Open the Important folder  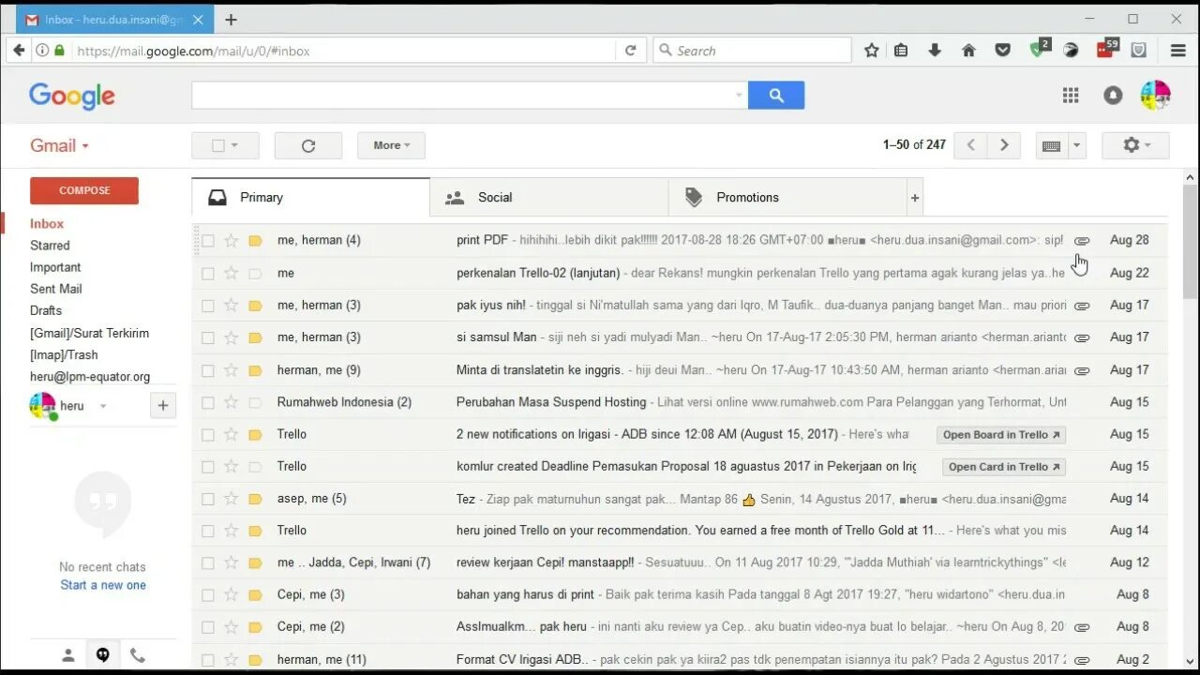[55, 267]
